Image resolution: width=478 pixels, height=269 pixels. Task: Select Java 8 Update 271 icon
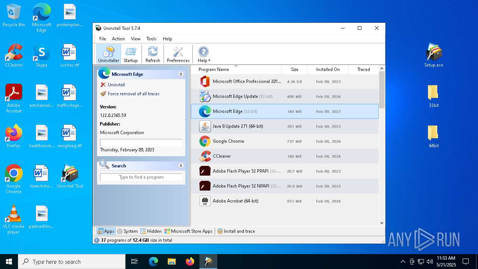(205, 126)
